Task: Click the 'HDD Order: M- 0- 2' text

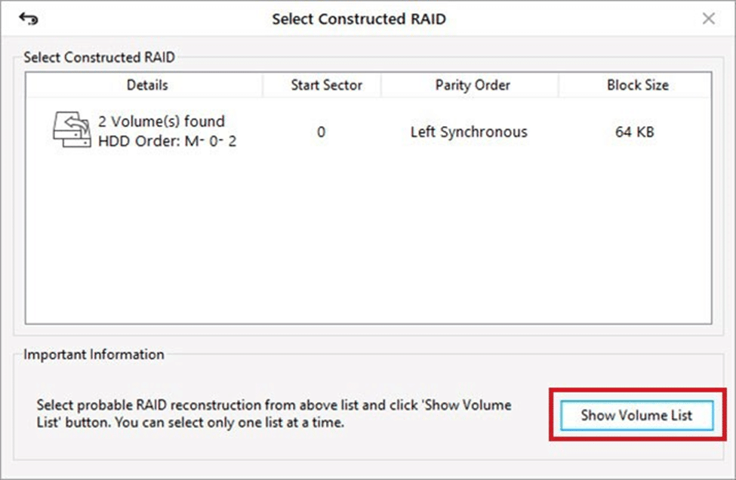Action: 167,141
